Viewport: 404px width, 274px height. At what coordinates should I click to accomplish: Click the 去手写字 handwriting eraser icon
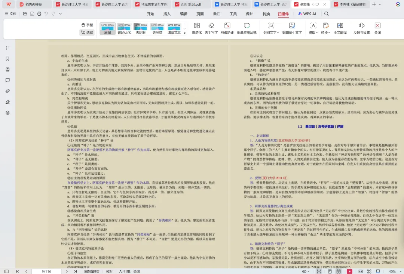coord(211,28)
